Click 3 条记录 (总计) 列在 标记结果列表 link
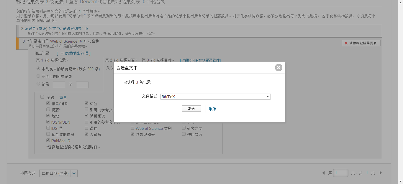403x184 pixels. [x=55, y=29]
